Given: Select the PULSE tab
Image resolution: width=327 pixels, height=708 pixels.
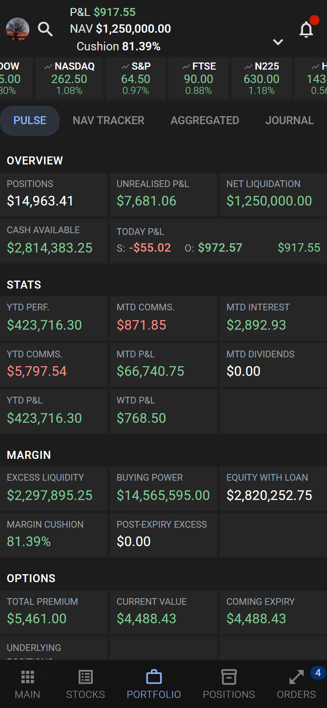Looking at the screenshot, I should [30, 121].
